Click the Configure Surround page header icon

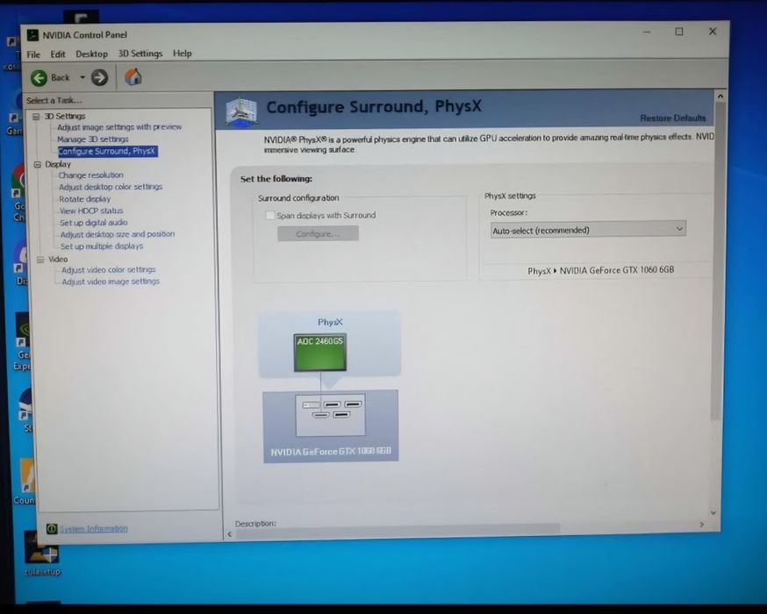pyautogui.click(x=241, y=111)
